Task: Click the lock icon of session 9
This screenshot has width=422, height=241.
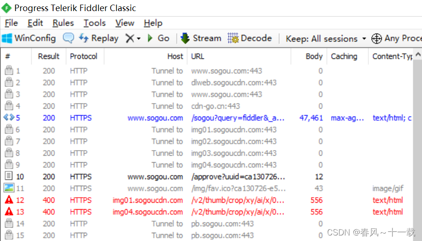Action: tap(9, 165)
